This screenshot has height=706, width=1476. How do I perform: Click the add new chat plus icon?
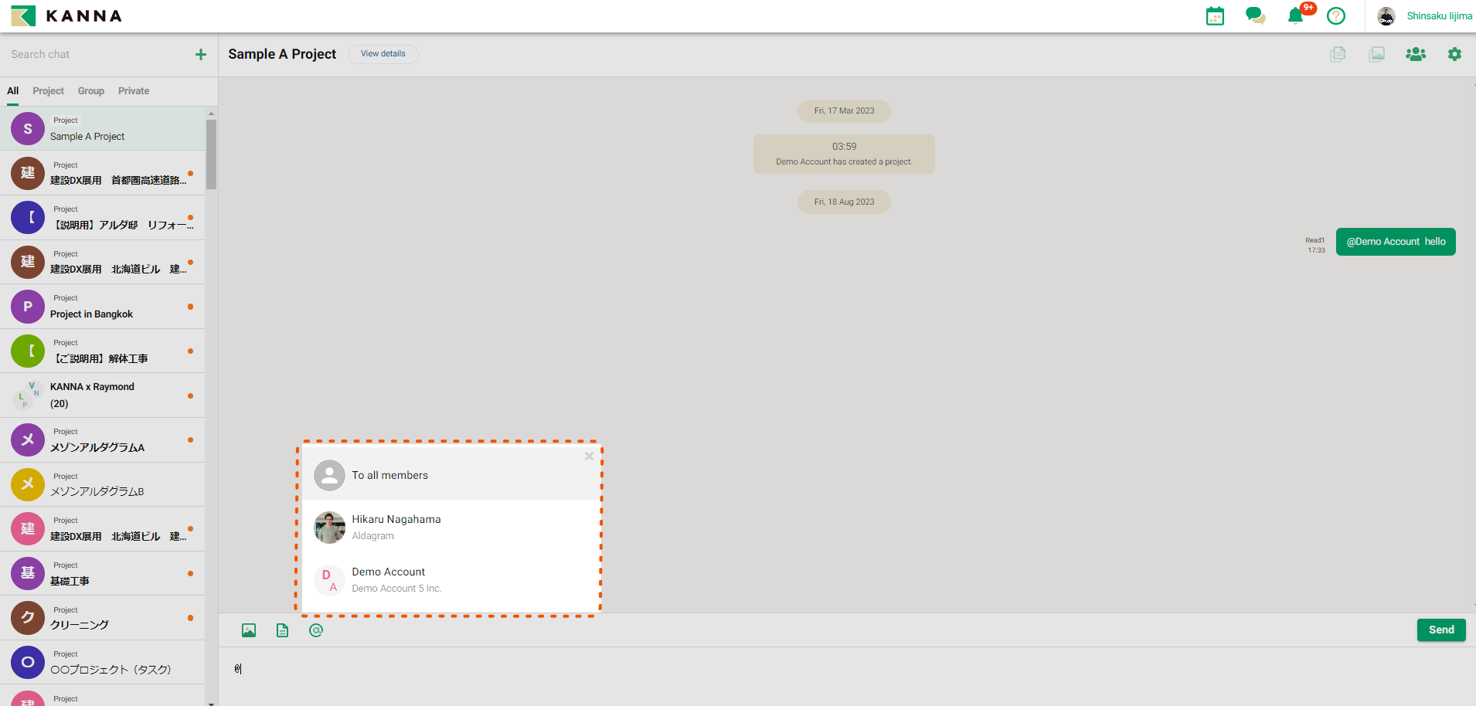tap(201, 54)
